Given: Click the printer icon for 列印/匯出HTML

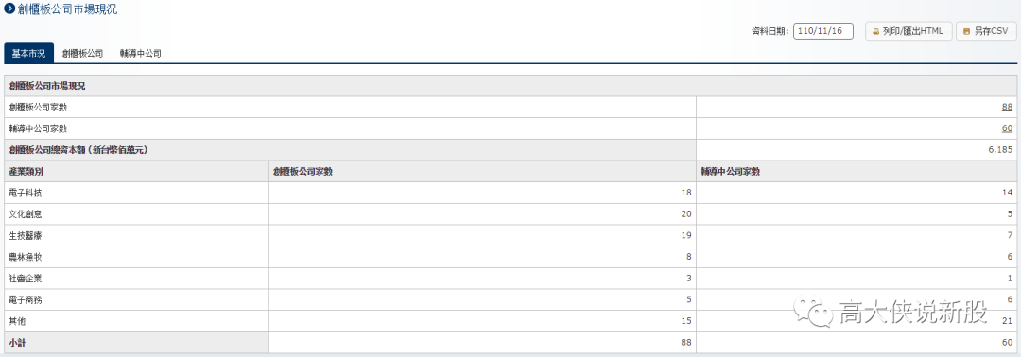Looking at the screenshot, I should point(875,31).
